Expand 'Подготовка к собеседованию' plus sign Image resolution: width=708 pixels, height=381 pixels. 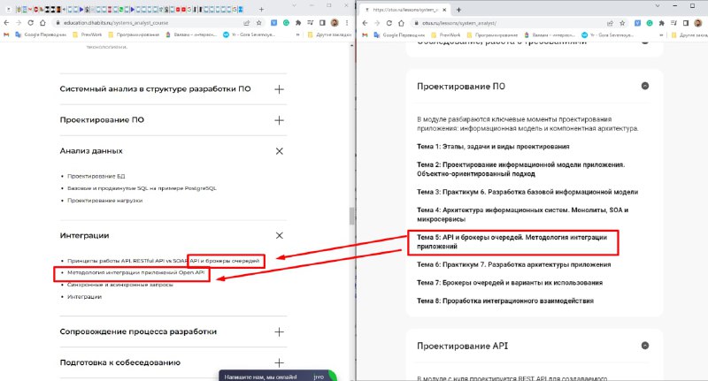coord(279,362)
